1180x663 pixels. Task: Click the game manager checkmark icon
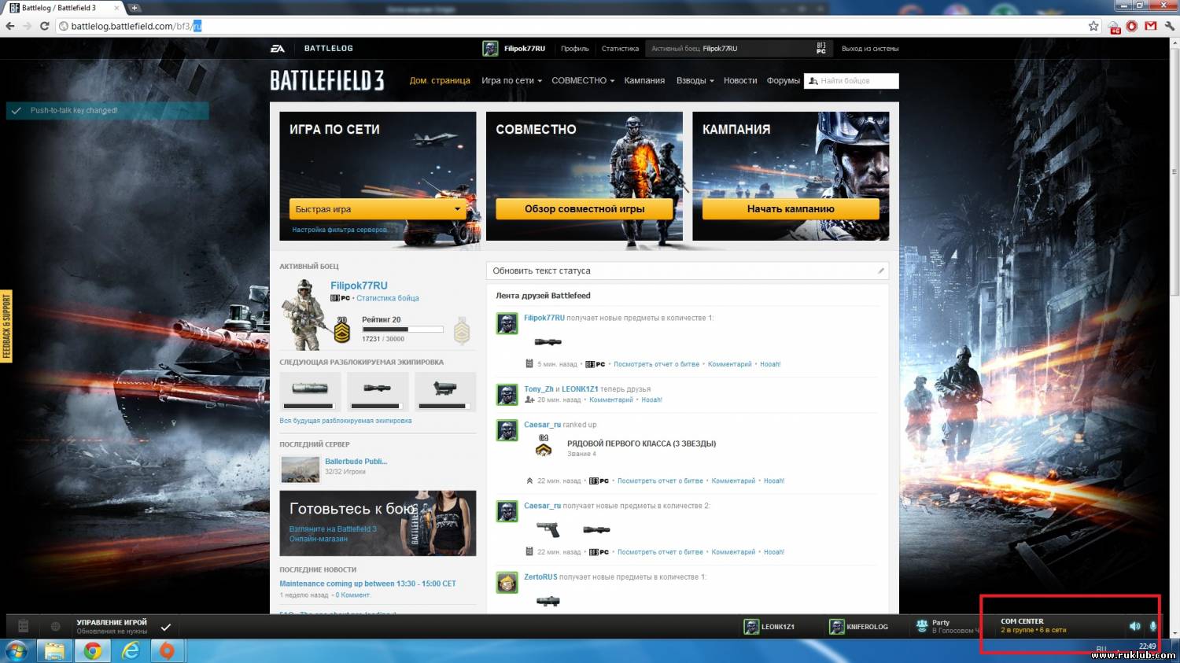click(165, 627)
